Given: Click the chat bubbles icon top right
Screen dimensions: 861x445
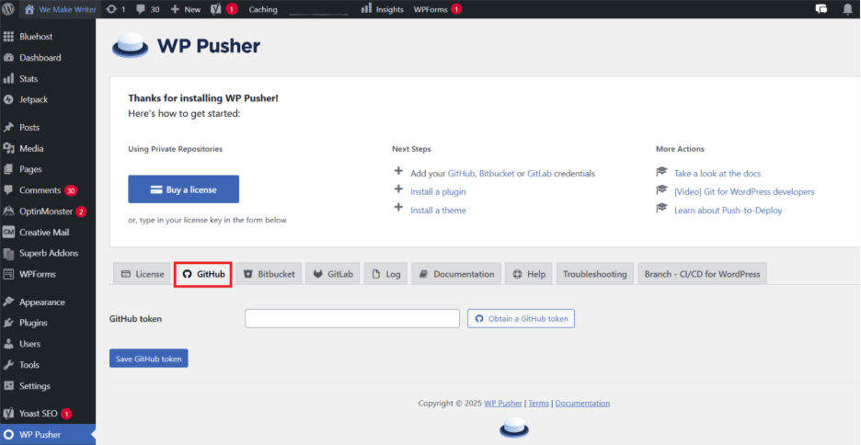Looking at the screenshot, I should [821, 9].
